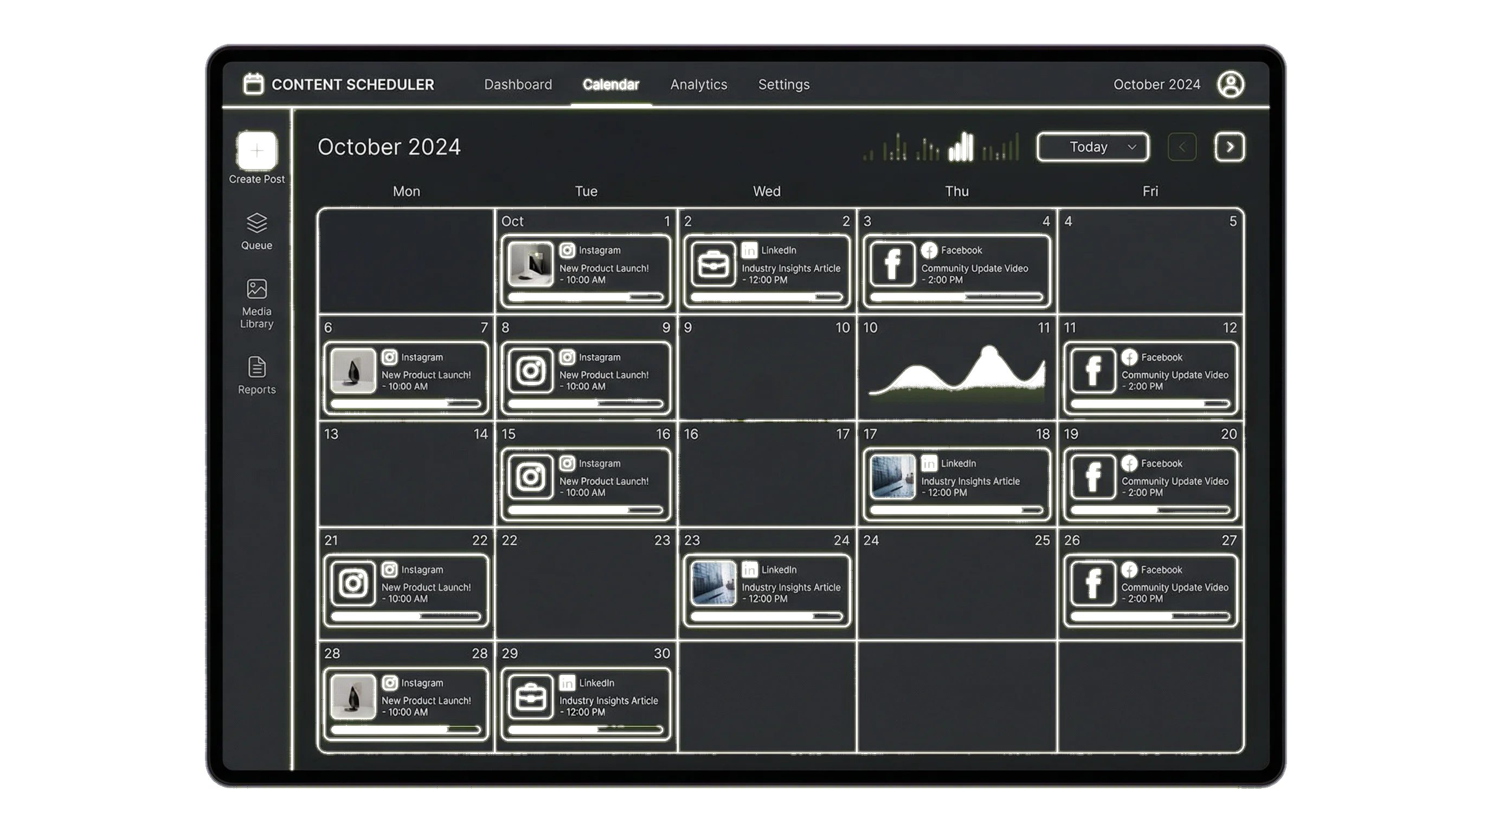Viewport: 1492px width, 832px height.
Task: Click the Content Scheduler logo icon
Action: (x=253, y=84)
